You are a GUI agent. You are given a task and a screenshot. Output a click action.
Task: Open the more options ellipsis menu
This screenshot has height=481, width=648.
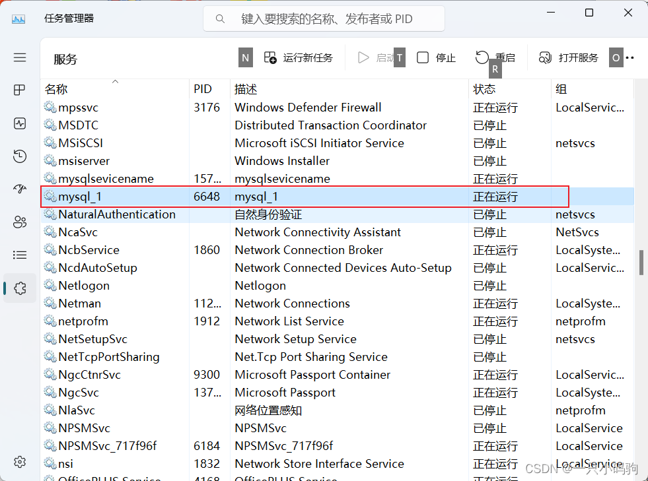point(630,58)
